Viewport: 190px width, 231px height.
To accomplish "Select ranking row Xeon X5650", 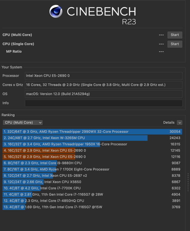I will coord(92,182).
